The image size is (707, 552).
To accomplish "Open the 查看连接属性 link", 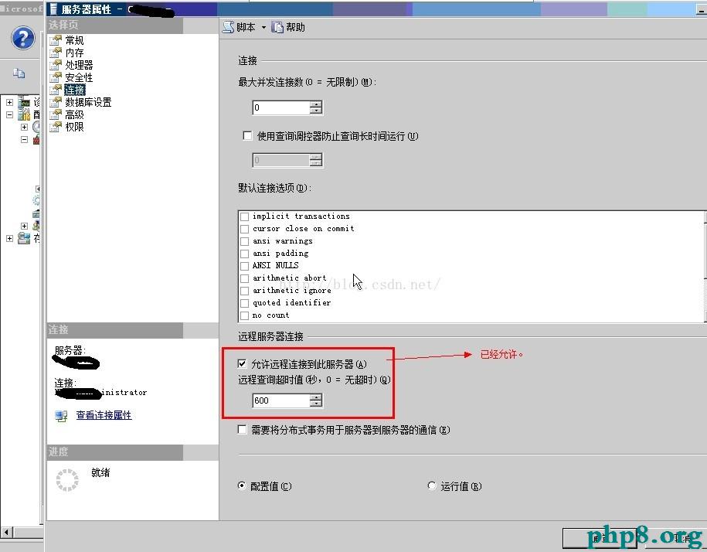I will point(104,415).
